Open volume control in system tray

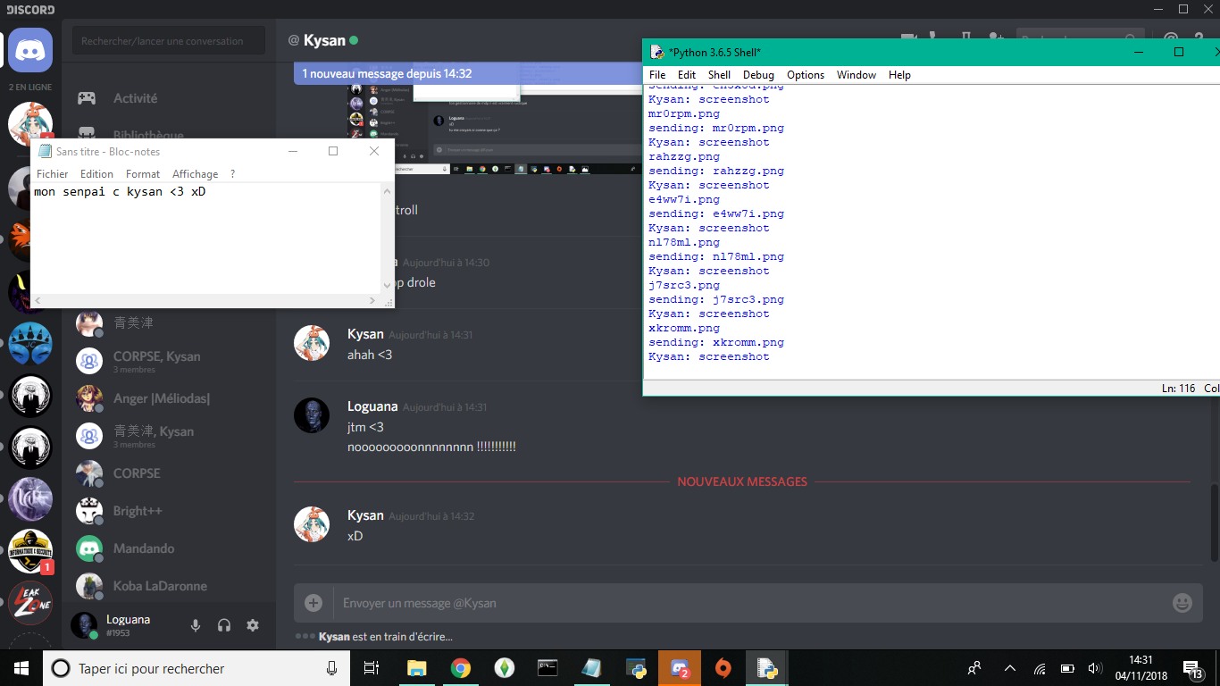coord(1094,668)
